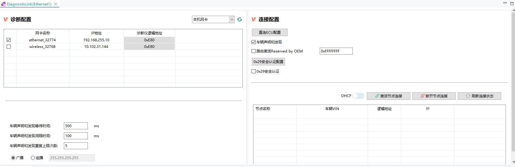Open 0x29安全认证配置 button
Image resolution: width=515 pixels, height=167 pixels.
[x=269, y=62]
